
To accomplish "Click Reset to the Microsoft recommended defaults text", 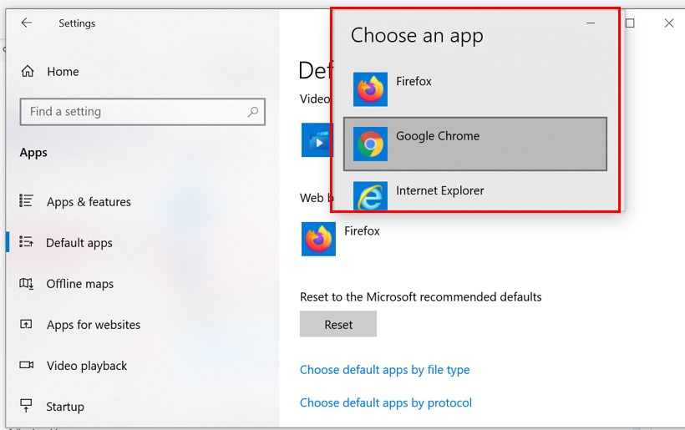I will pyautogui.click(x=421, y=297).
